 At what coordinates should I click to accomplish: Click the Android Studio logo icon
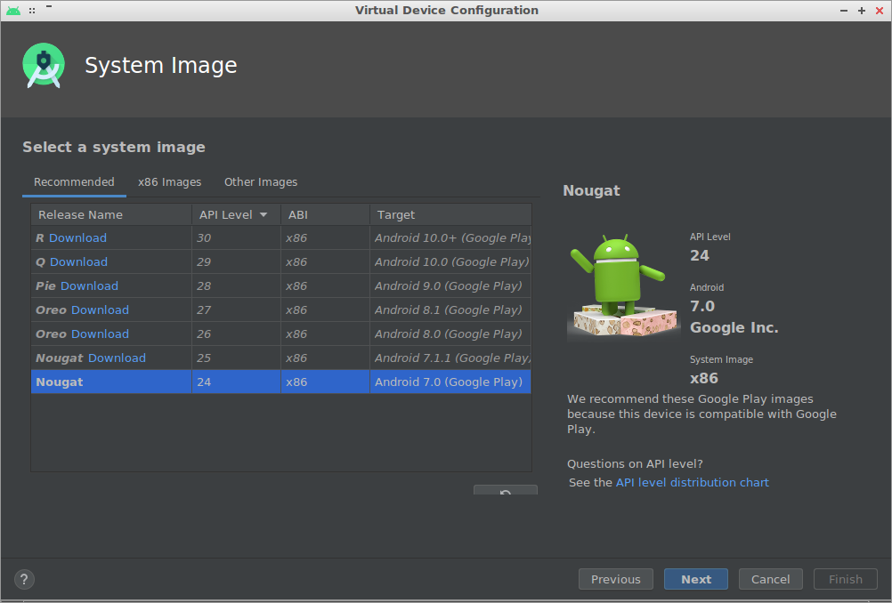pos(44,65)
